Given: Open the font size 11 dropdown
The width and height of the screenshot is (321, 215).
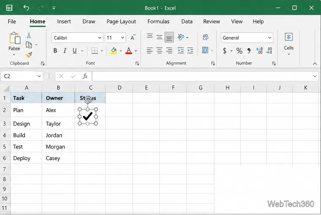Looking at the screenshot, I should click(122, 38).
